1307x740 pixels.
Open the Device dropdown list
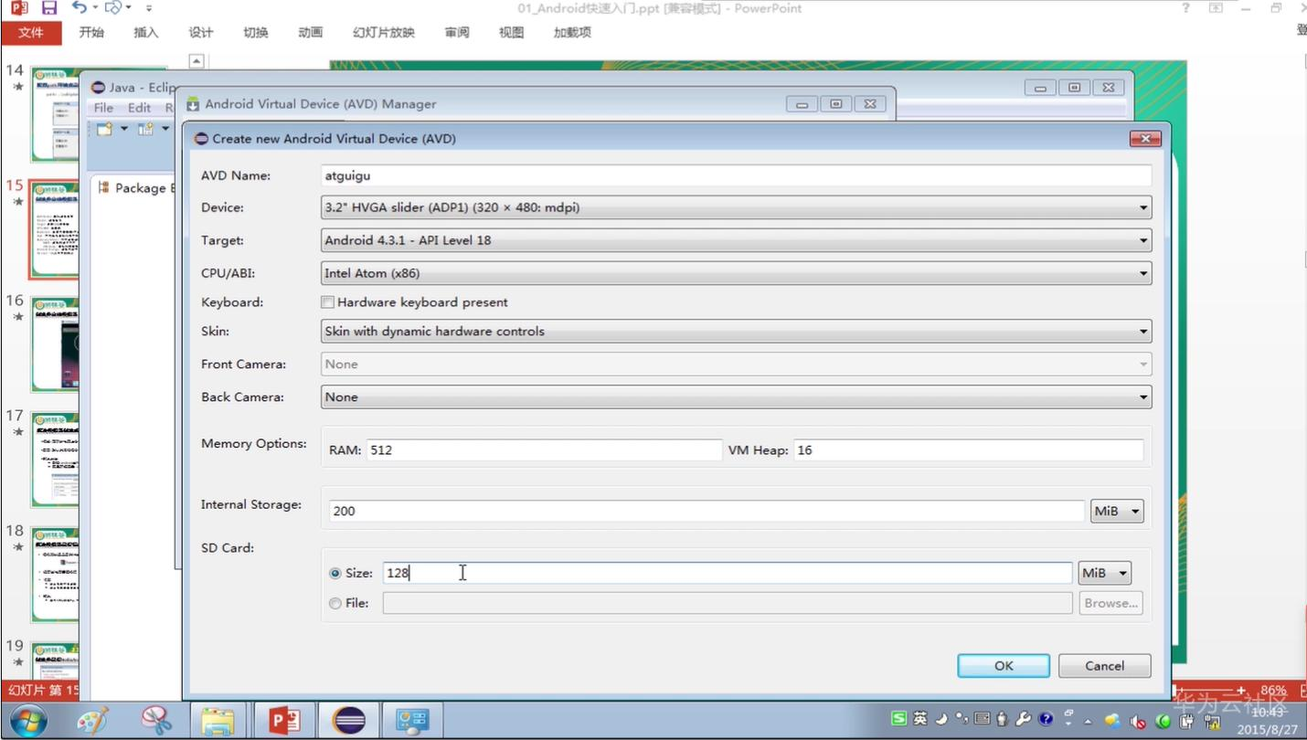click(x=736, y=207)
